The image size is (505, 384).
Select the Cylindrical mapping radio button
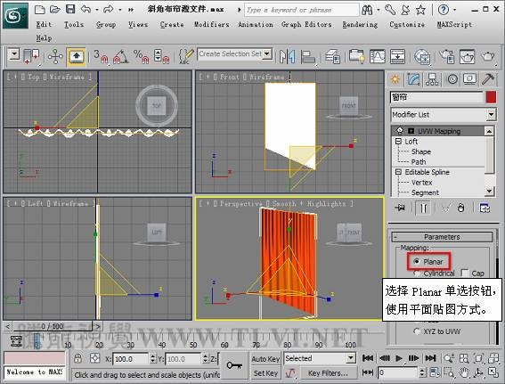(417, 274)
